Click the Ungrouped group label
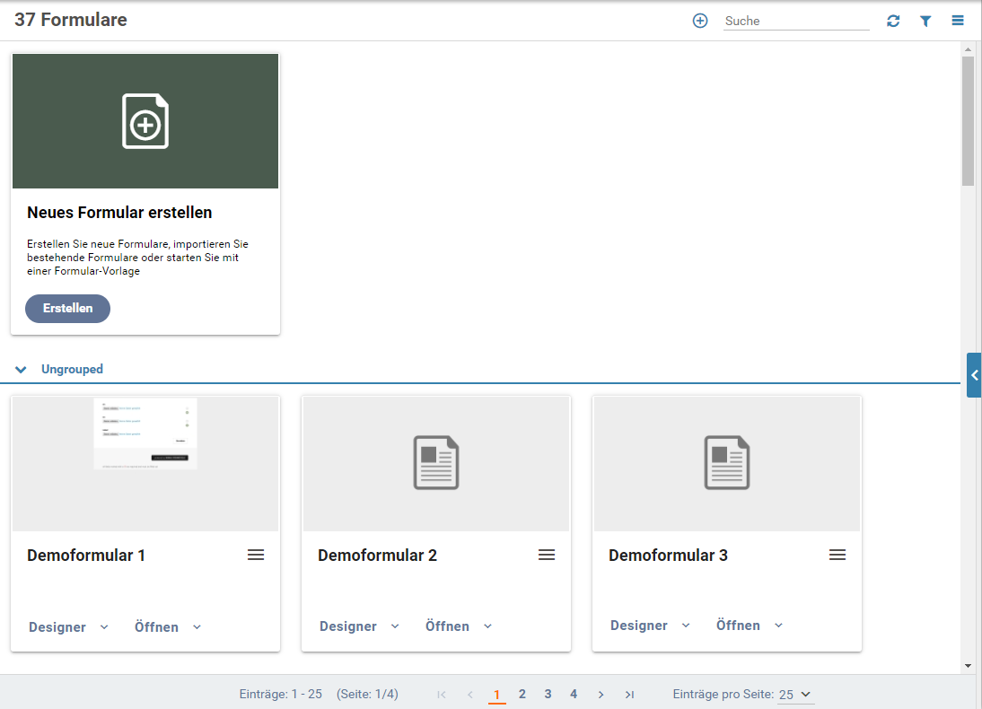Image resolution: width=982 pixels, height=709 pixels. [72, 370]
